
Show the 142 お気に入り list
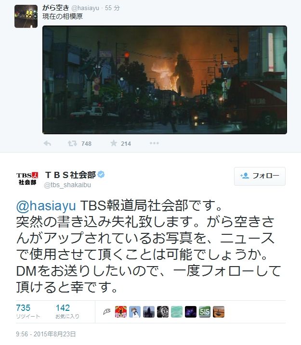click(67, 311)
